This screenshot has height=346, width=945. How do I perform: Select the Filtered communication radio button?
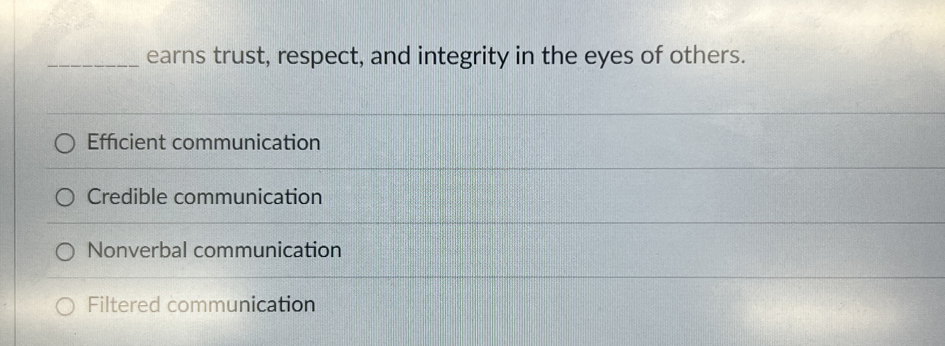tap(67, 305)
